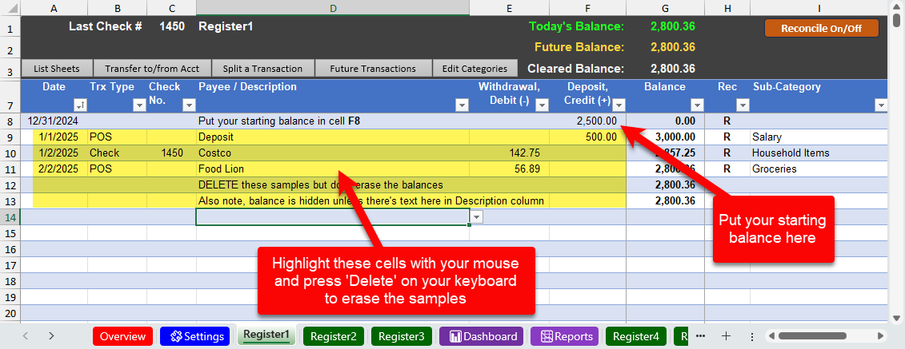Select the empty active cell D14
The width and height of the screenshot is (905, 349).
coord(332,217)
